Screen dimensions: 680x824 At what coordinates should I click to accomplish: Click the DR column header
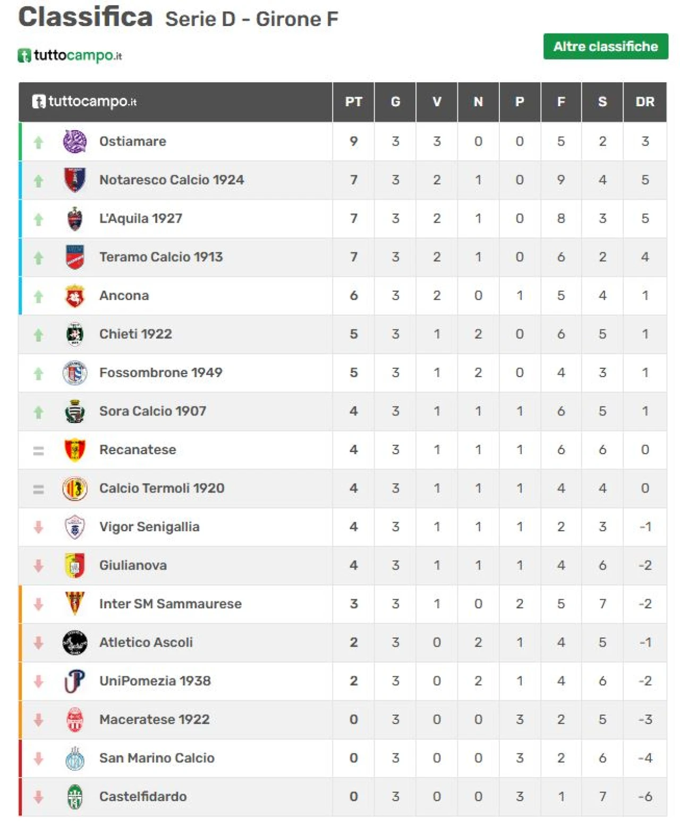click(644, 102)
